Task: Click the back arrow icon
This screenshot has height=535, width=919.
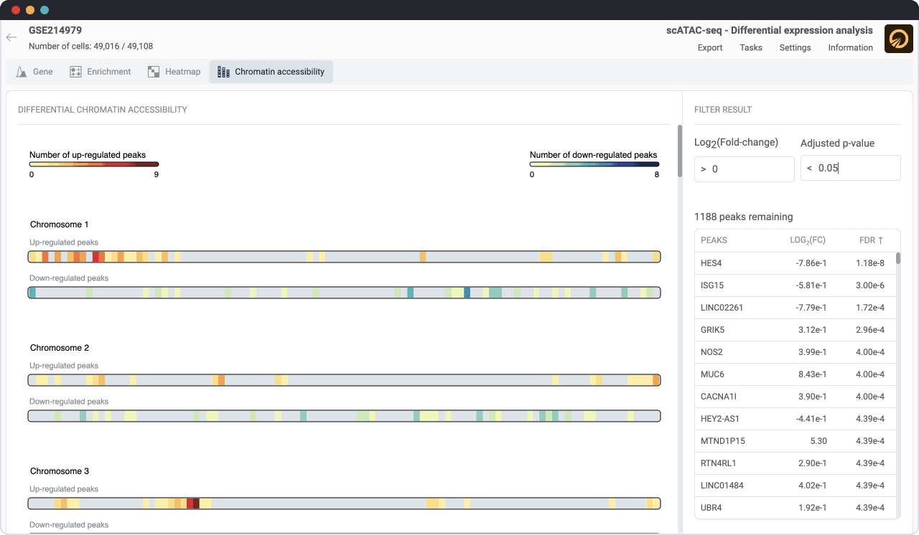Action: click(x=11, y=37)
